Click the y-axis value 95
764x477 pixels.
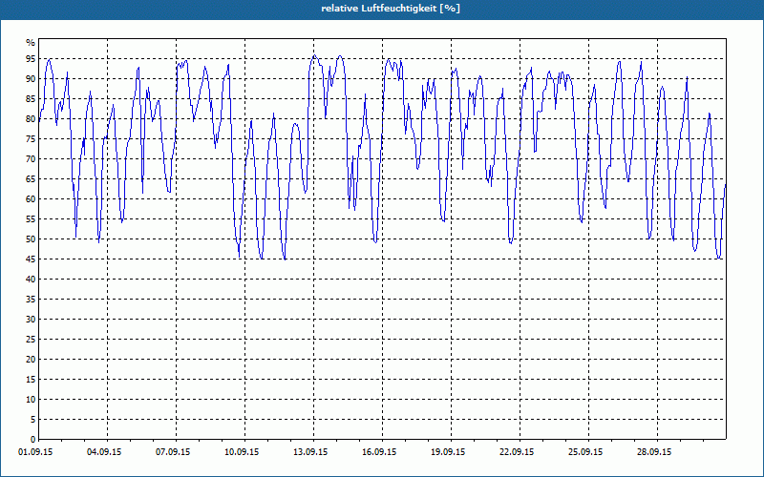pos(31,59)
